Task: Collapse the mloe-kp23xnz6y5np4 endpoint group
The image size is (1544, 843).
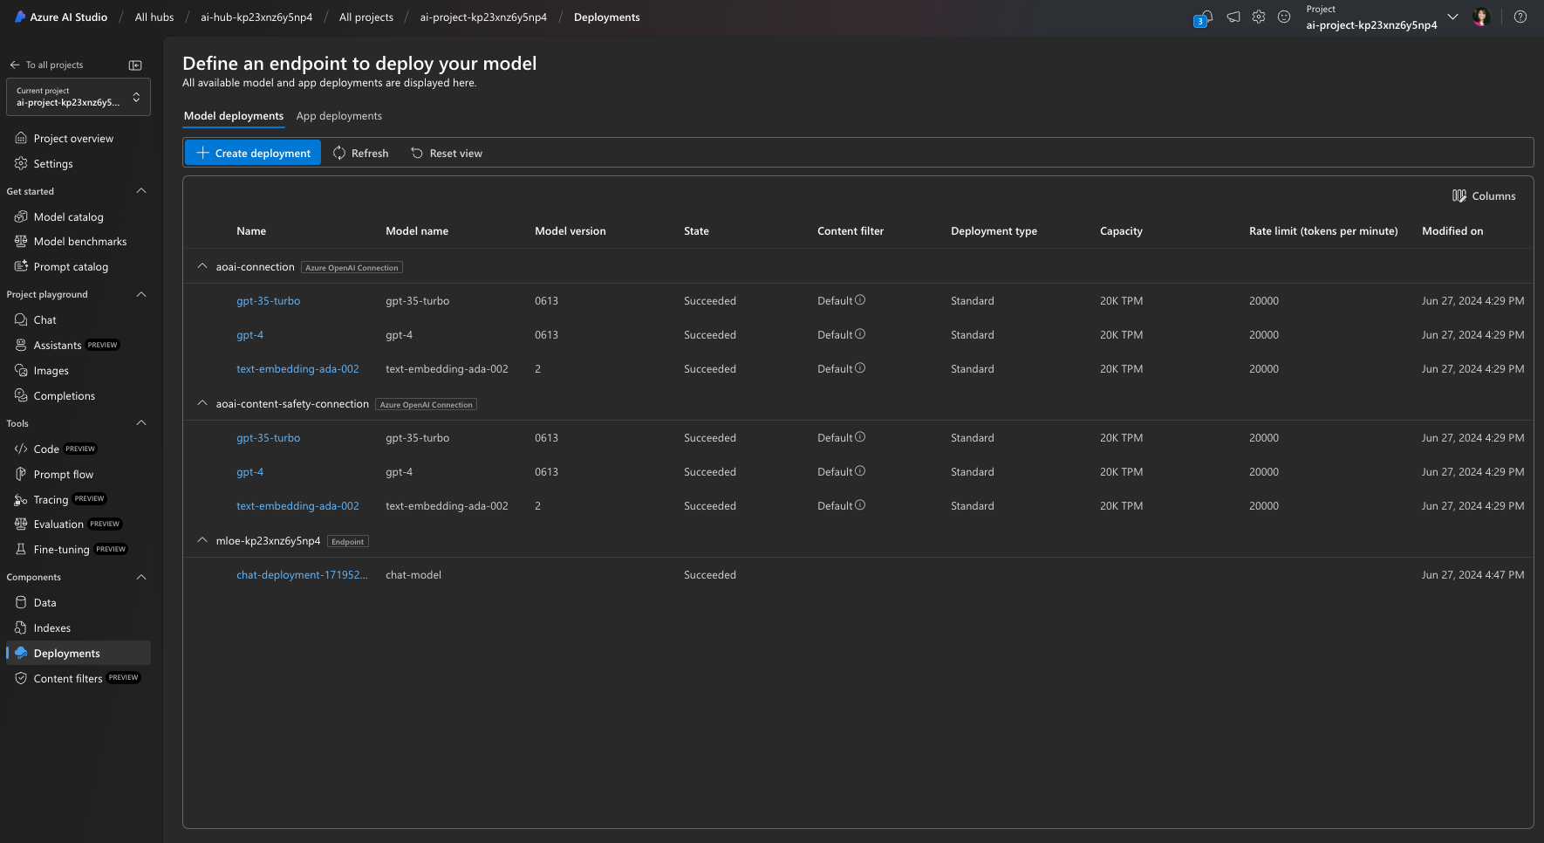Action: (x=202, y=540)
